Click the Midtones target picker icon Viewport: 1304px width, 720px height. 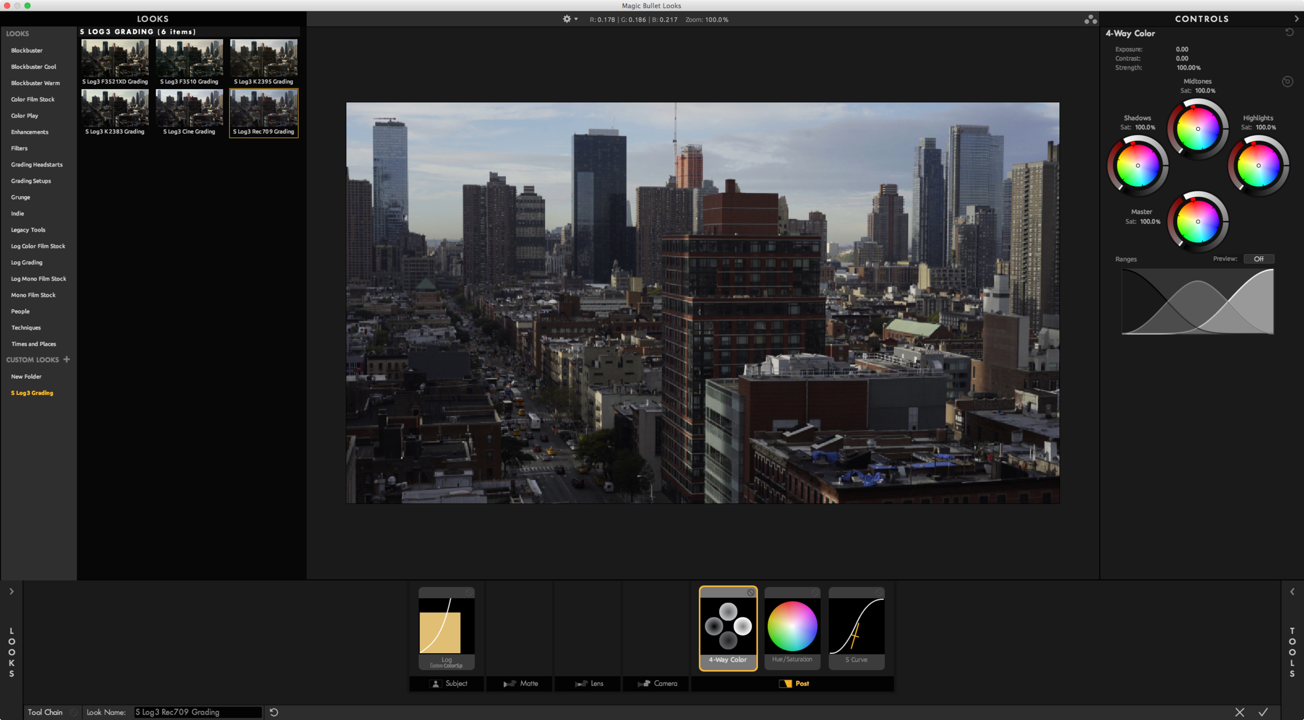(x=1287, y=81)
